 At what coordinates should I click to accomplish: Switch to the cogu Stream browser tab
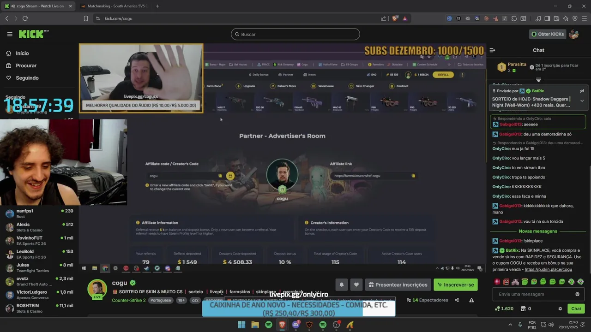38,6
